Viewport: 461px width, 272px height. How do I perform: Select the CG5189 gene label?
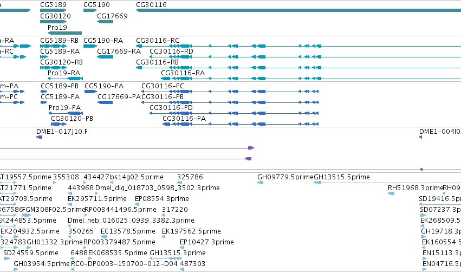(x=53, y=5)
